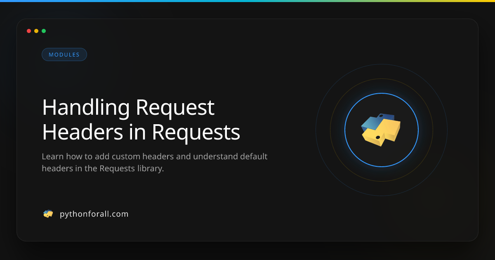
Task: Click the red window dot
Action: coord(29,31)
